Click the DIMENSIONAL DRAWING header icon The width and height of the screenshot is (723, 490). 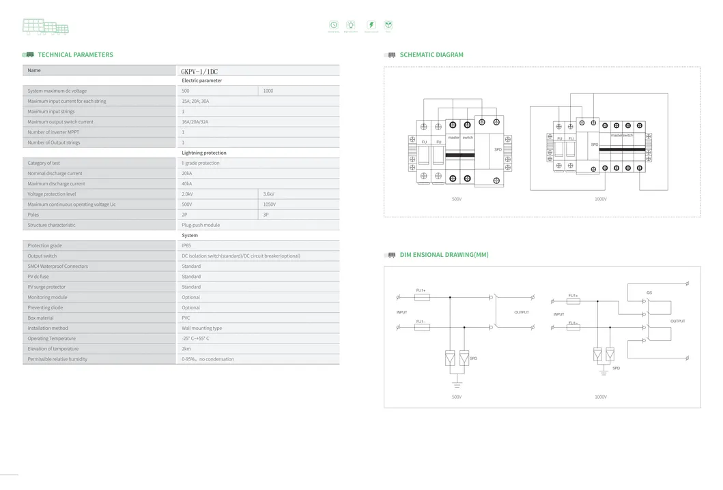coord(391,254)
